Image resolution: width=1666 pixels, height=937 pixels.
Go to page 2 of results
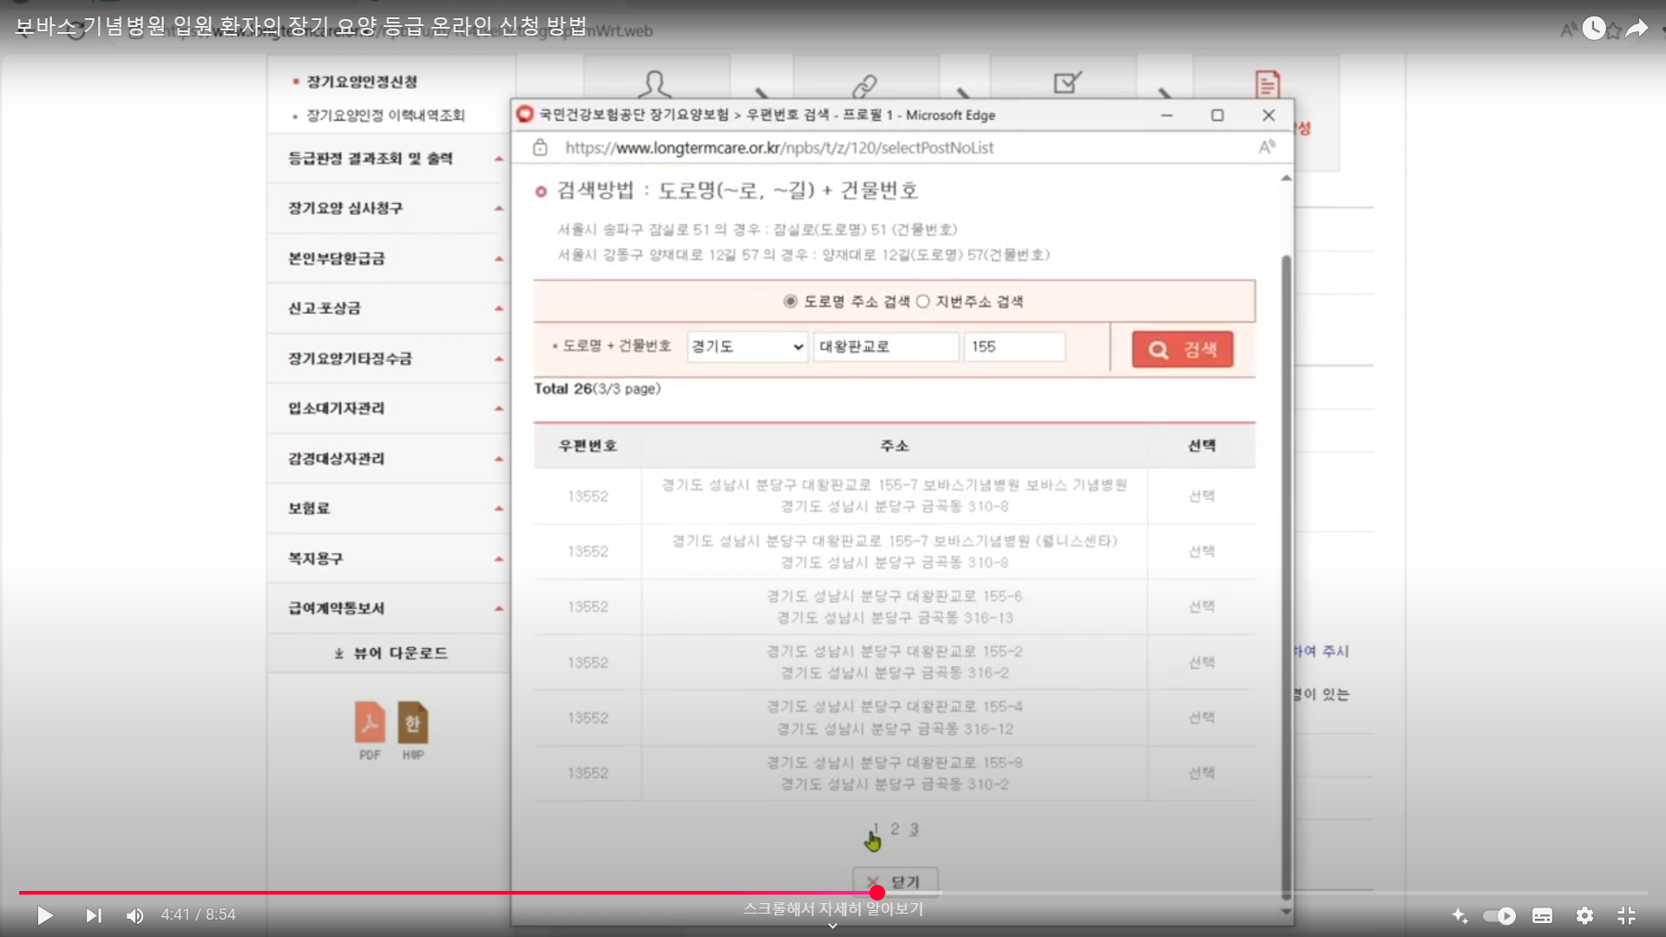[x=895, y=829]
